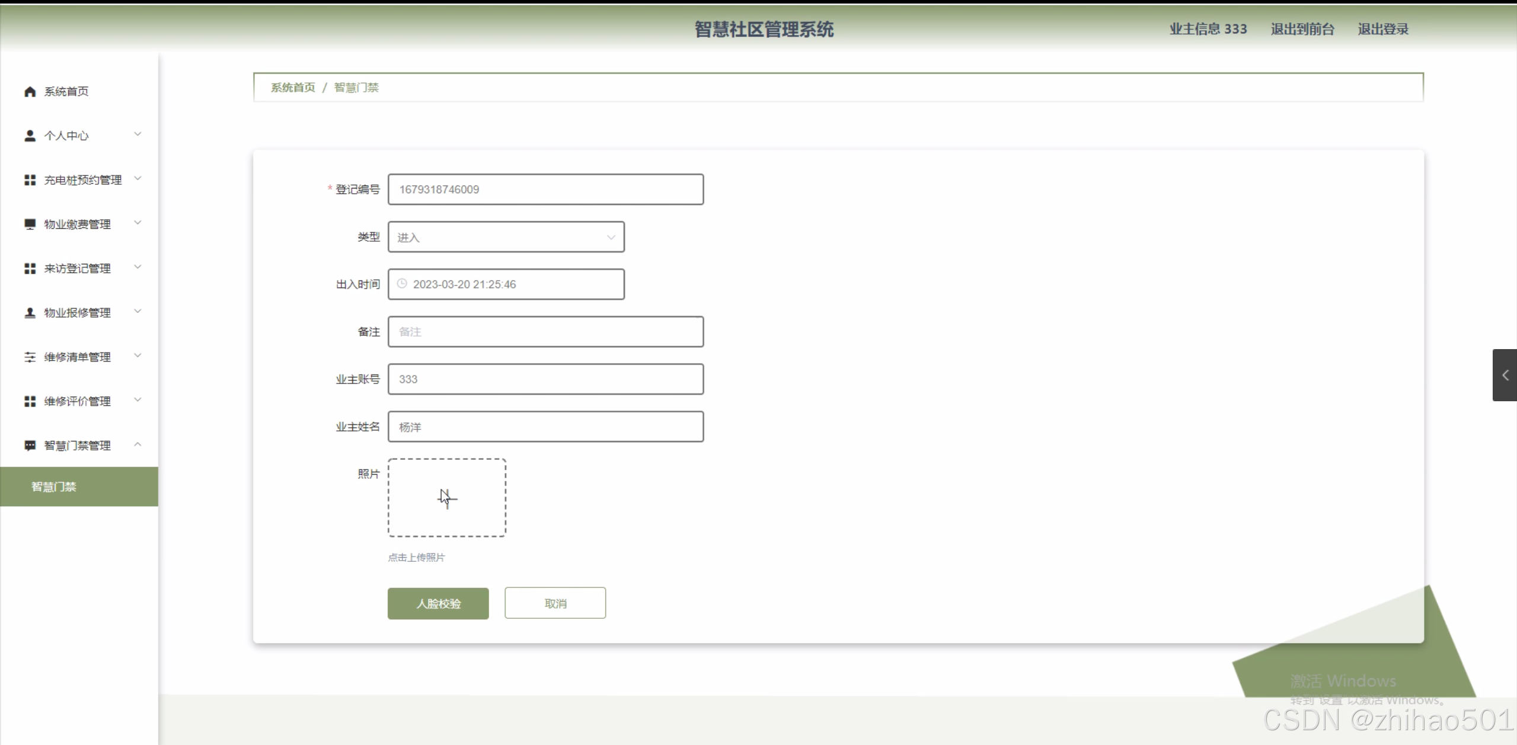Expand the 维修评价管理 chevron
This screenshot has width=1517, height=745.
[x=138, y=400]
